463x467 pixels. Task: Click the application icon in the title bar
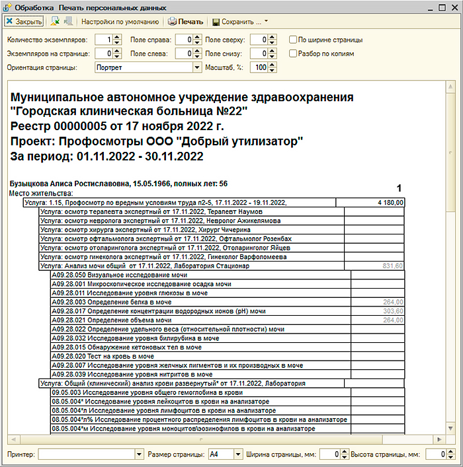(x=8, y=7)
